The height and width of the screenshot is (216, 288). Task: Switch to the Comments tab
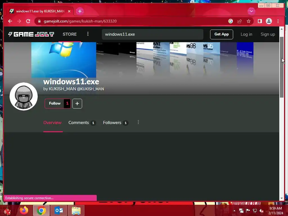click(82, 123)
